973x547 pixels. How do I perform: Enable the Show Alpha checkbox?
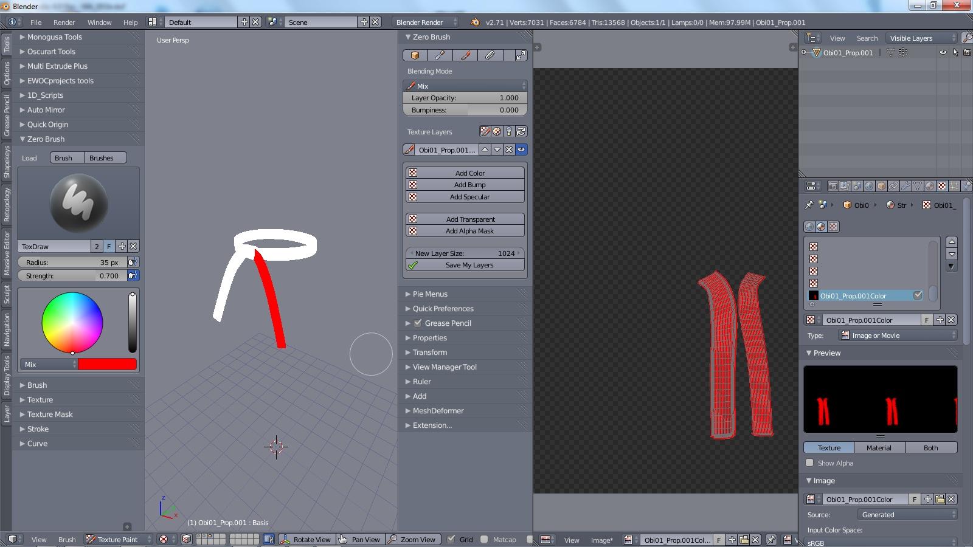pos(809,463)
